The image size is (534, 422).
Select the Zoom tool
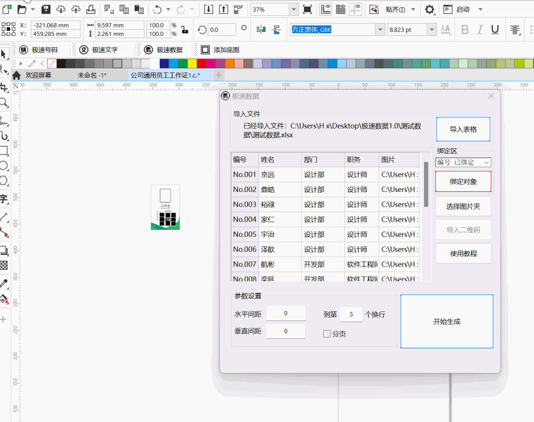(x=4, y=103)
